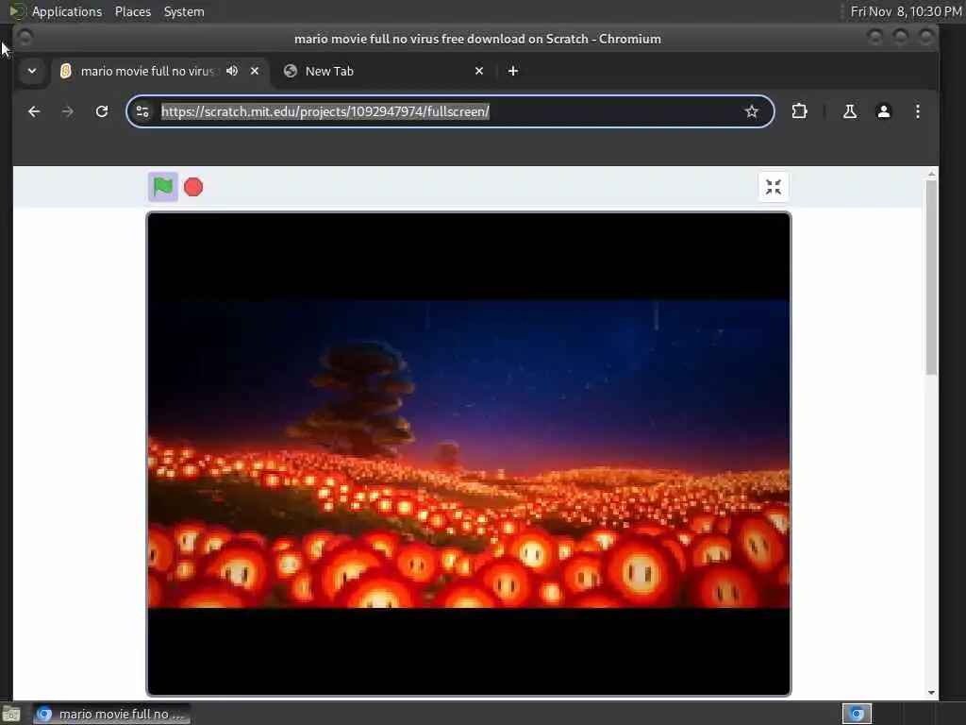Click the green flag to start project
Image resolution: width=966 pixels, height=725 pixels.
click(162, 187)
